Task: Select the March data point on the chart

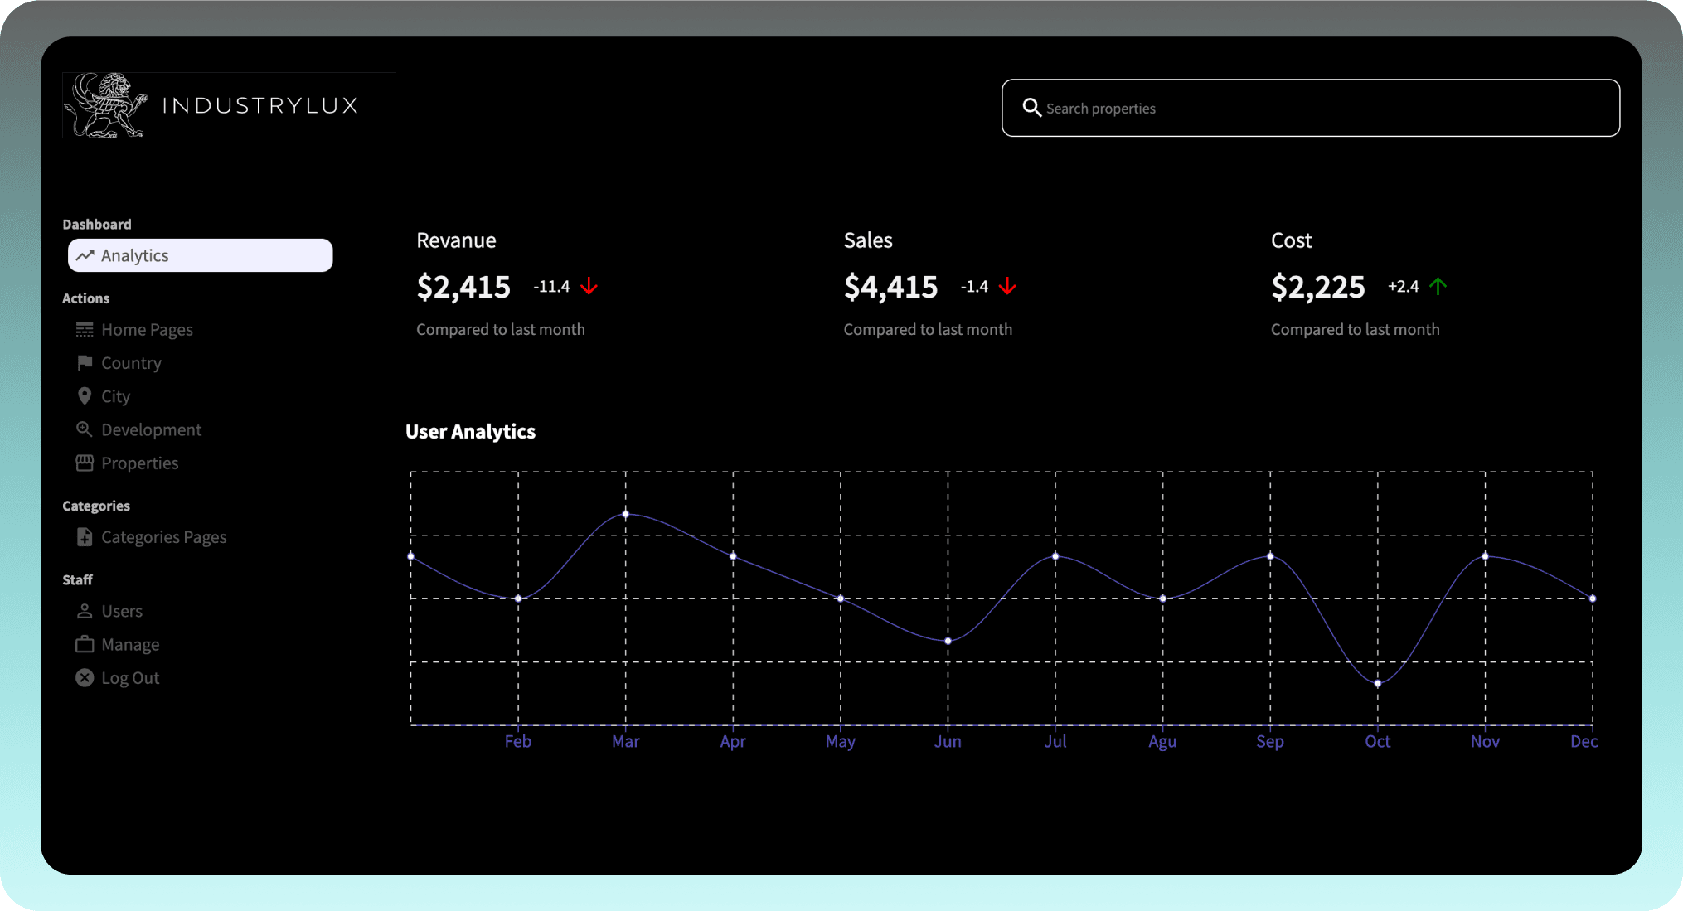Action: 626,514
